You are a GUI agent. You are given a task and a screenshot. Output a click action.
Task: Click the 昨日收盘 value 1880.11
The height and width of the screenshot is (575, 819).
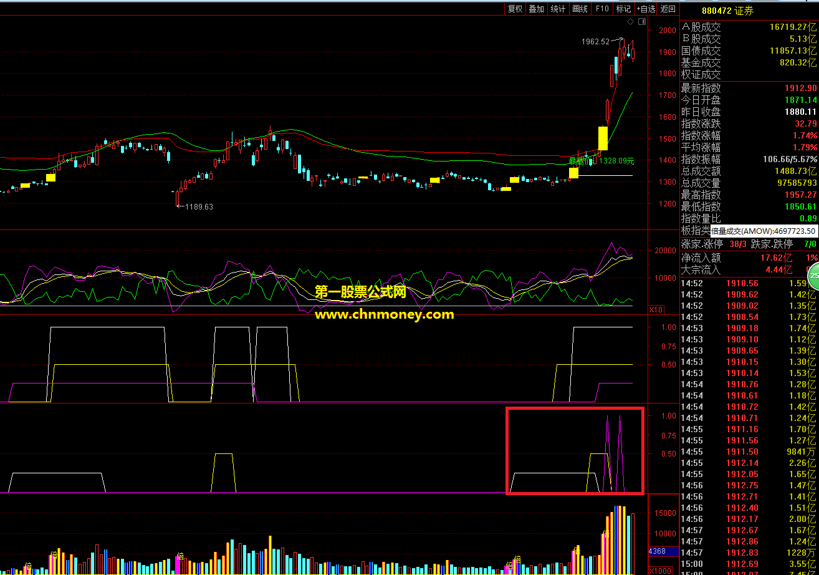click(x=800, y=112)
